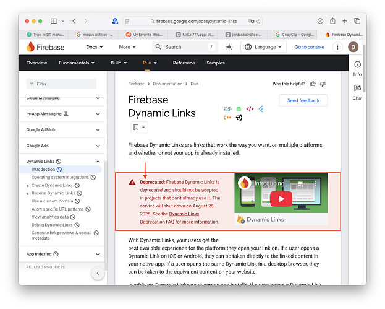Open 'Debug Dynamic Links' sidebar link
The height and width of the screenshot is (309, 385).
click(x=52, y=225)
